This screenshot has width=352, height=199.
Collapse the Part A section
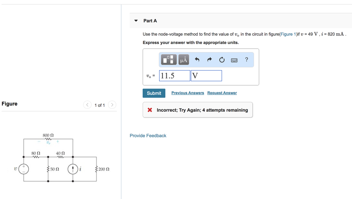point(136,21)
